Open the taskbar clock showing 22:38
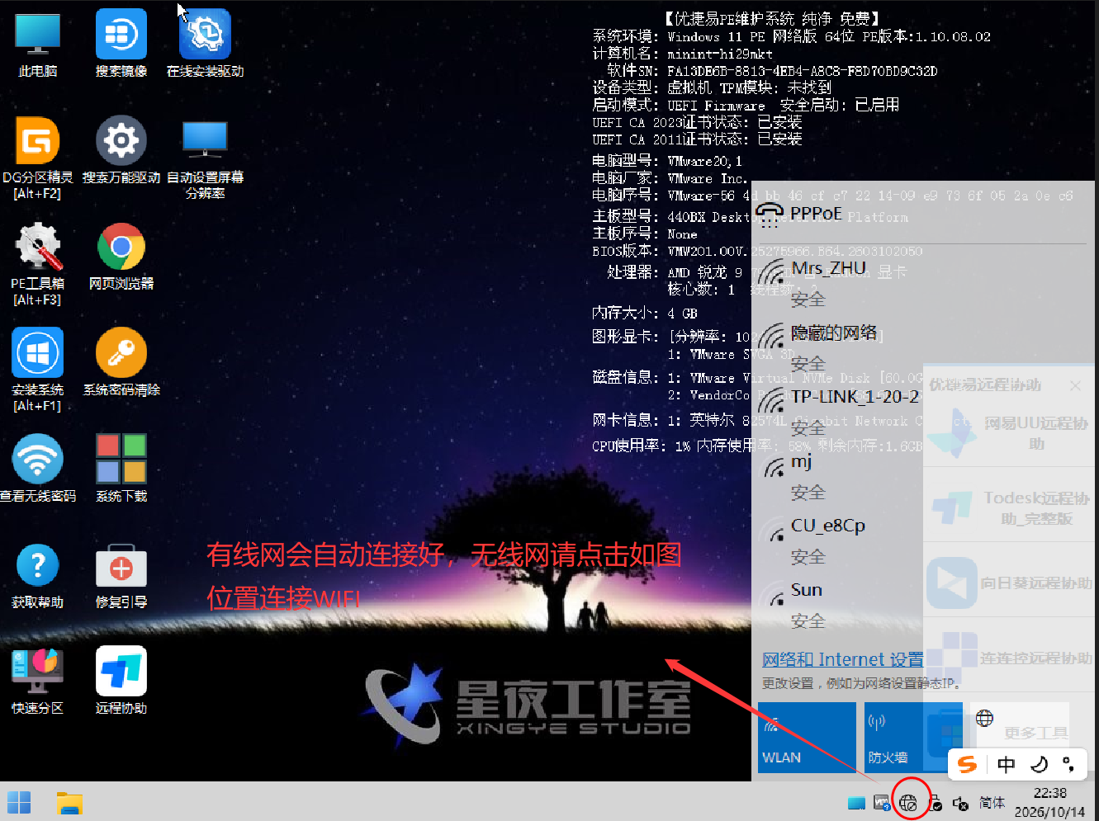The height and width of the screenshot is (821, 1099). pos(1049,802)
